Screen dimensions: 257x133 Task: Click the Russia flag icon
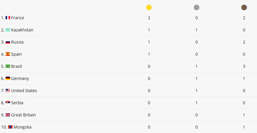click(x=8, y=42)
